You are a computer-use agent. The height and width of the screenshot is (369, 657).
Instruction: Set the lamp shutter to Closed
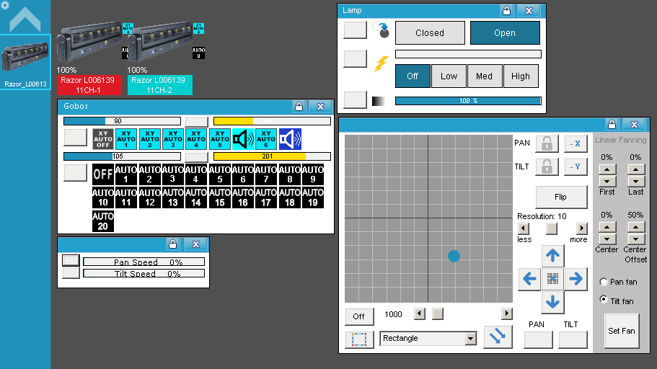430,32
